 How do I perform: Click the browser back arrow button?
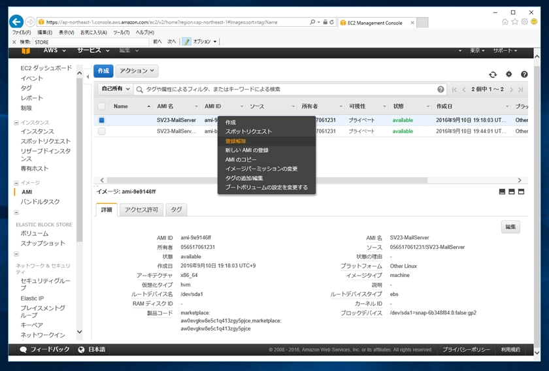16,22
